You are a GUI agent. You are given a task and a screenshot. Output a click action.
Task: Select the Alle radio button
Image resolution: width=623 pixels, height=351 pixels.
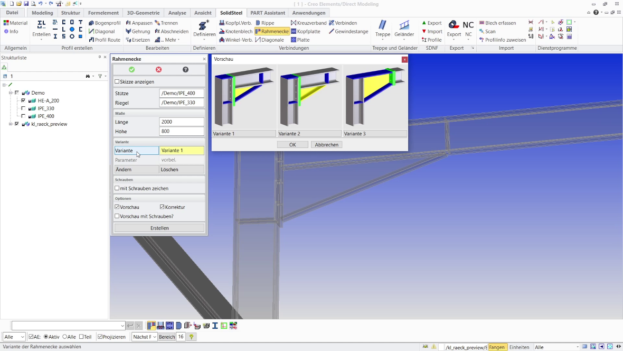[x=65, y=337]
